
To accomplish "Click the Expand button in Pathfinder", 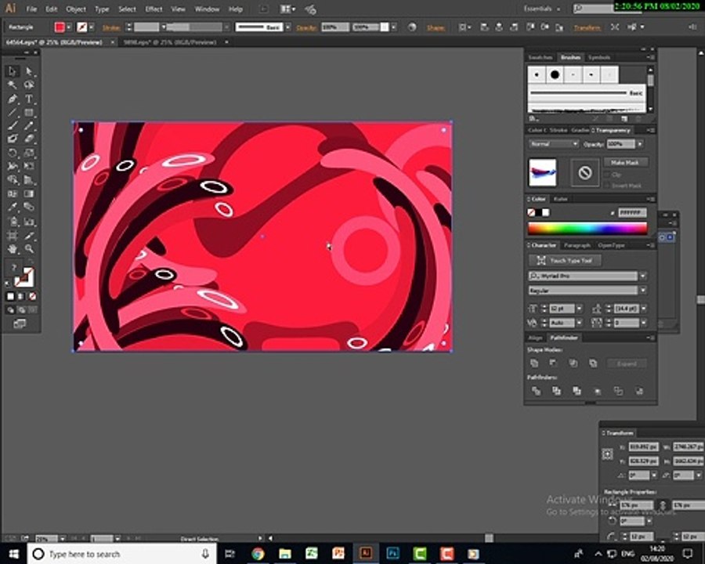I will click(x=627, y=363).
